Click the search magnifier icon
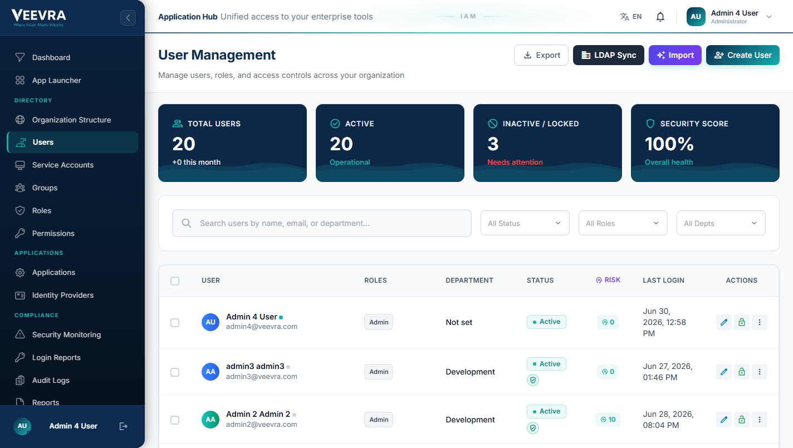 [x=187, y=223]
